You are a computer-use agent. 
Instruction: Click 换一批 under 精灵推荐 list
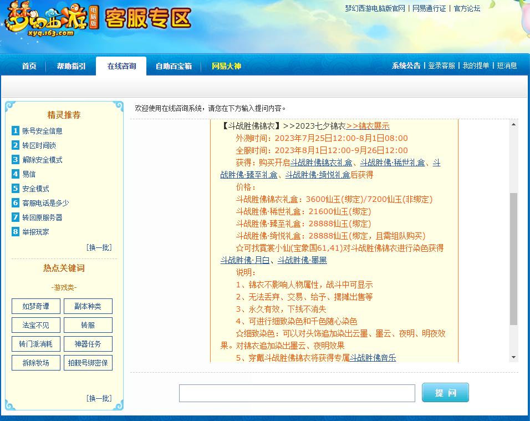tap(99, 247)
